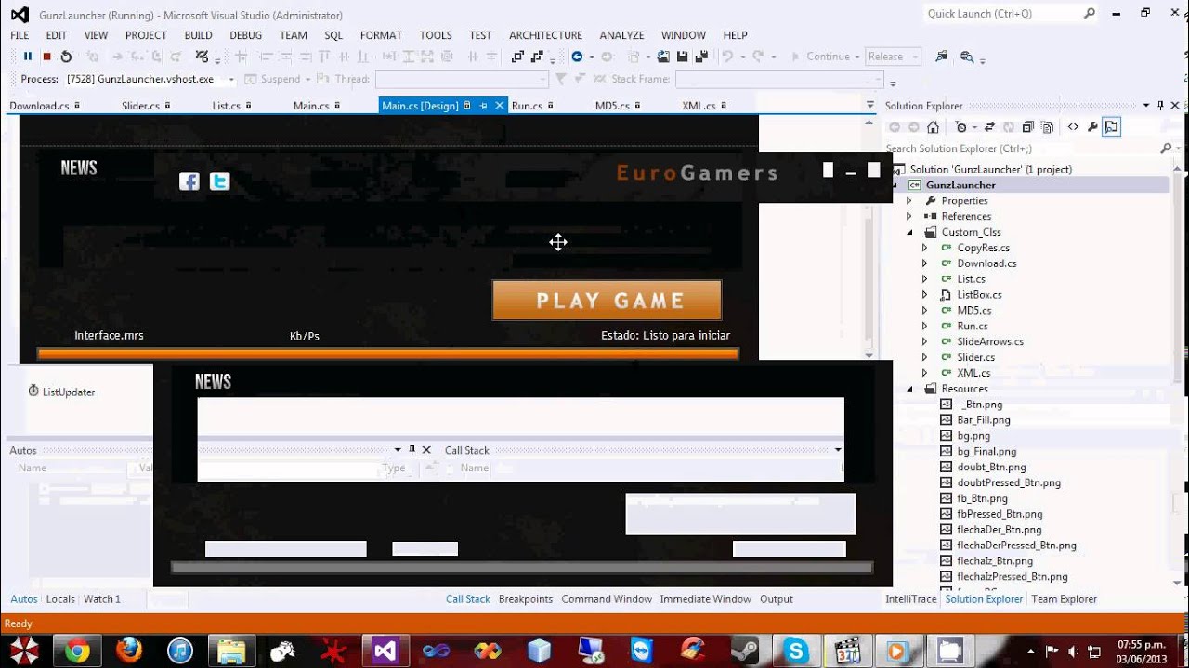The width and height of the screenshot is (1189, 668).
Task: Switch to the Breakpoints tab
Action: click(x=525, y=599)
